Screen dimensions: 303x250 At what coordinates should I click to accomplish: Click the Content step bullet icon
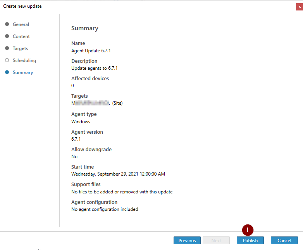(x=7, y=36)
